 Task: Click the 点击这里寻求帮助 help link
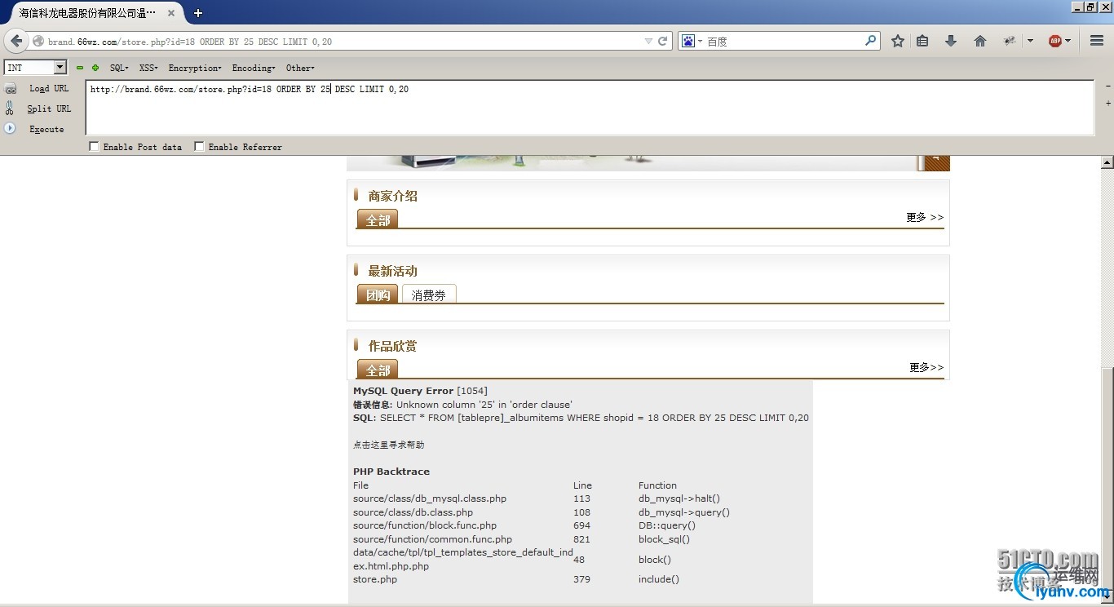coord(388,445)
